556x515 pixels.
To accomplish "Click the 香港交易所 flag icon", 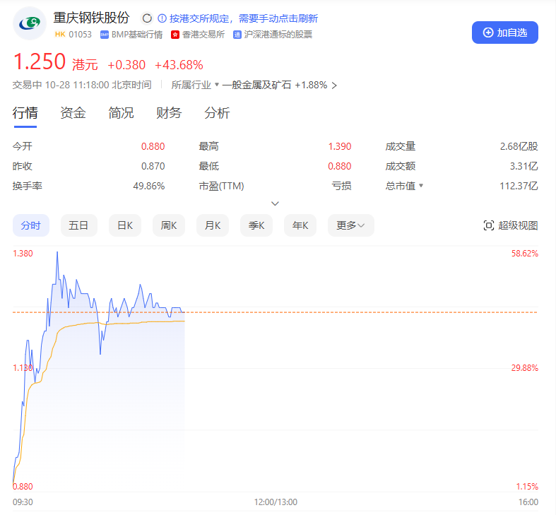I will click(x=175, y=35).
